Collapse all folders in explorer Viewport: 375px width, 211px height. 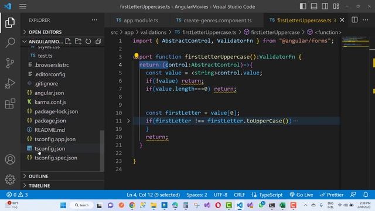[x=98, y=42]
